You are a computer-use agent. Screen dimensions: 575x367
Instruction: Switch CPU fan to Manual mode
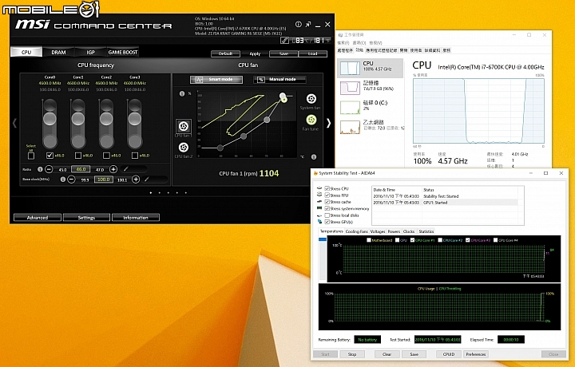(x=280, y=80)
